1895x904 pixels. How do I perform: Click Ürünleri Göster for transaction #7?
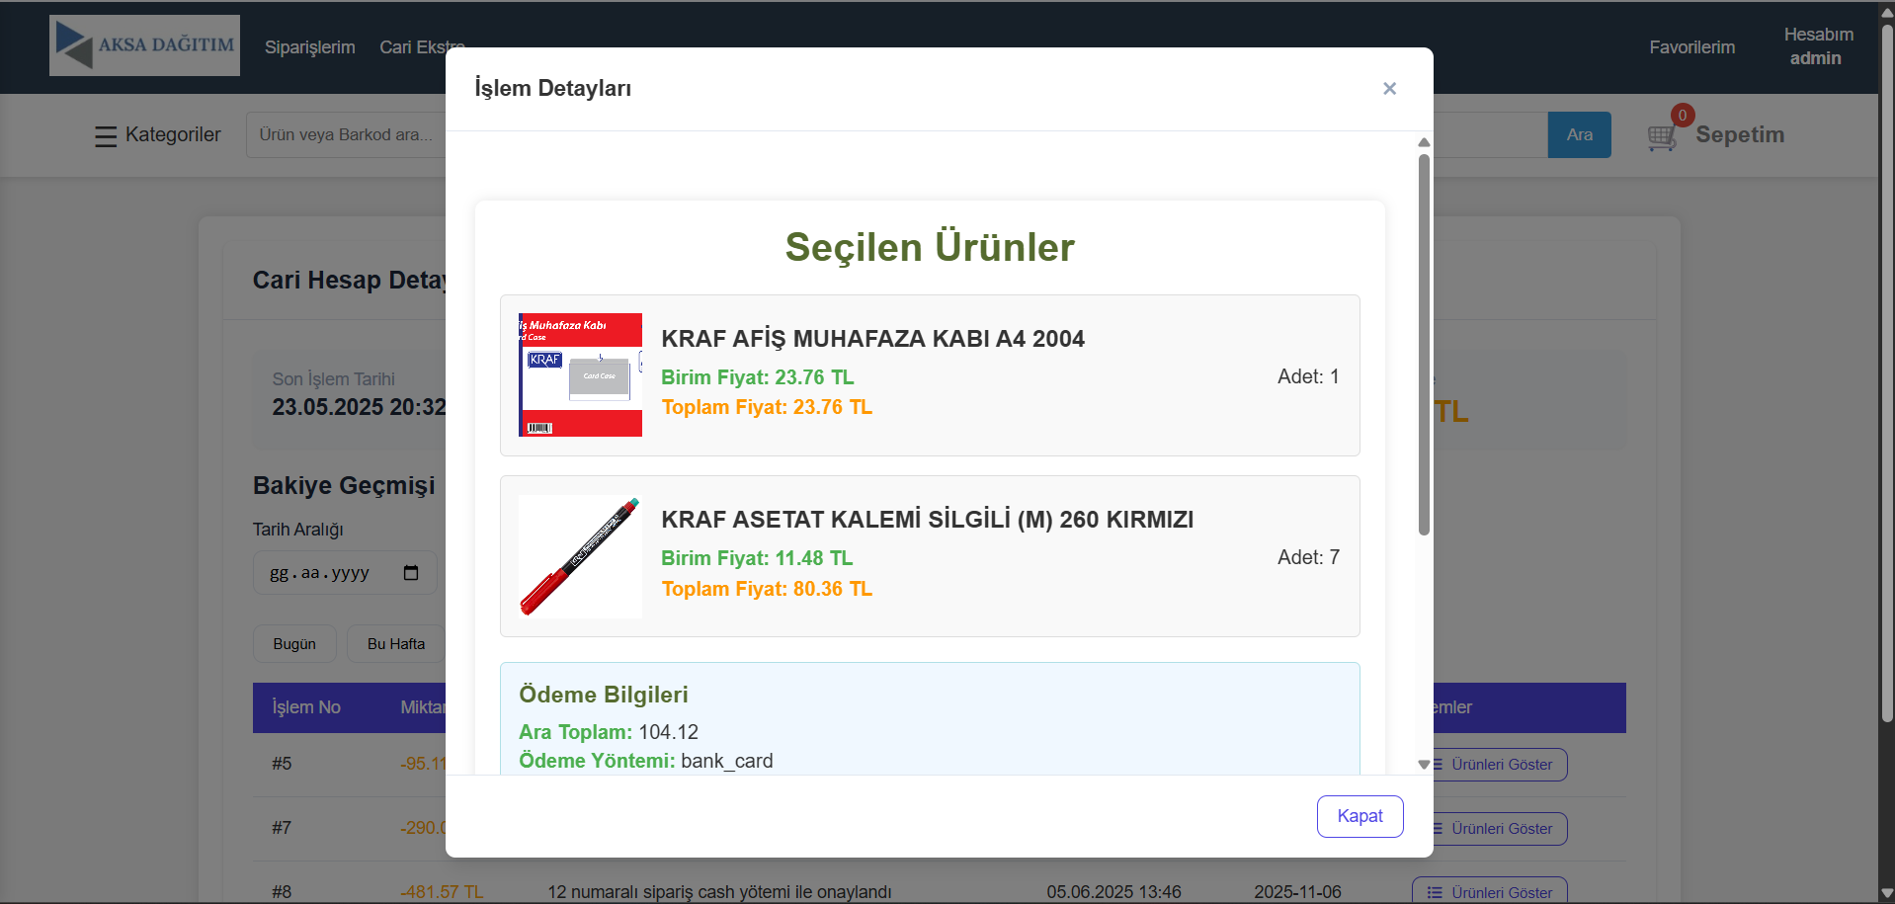pyautogui.click(x=1498, y=829)
